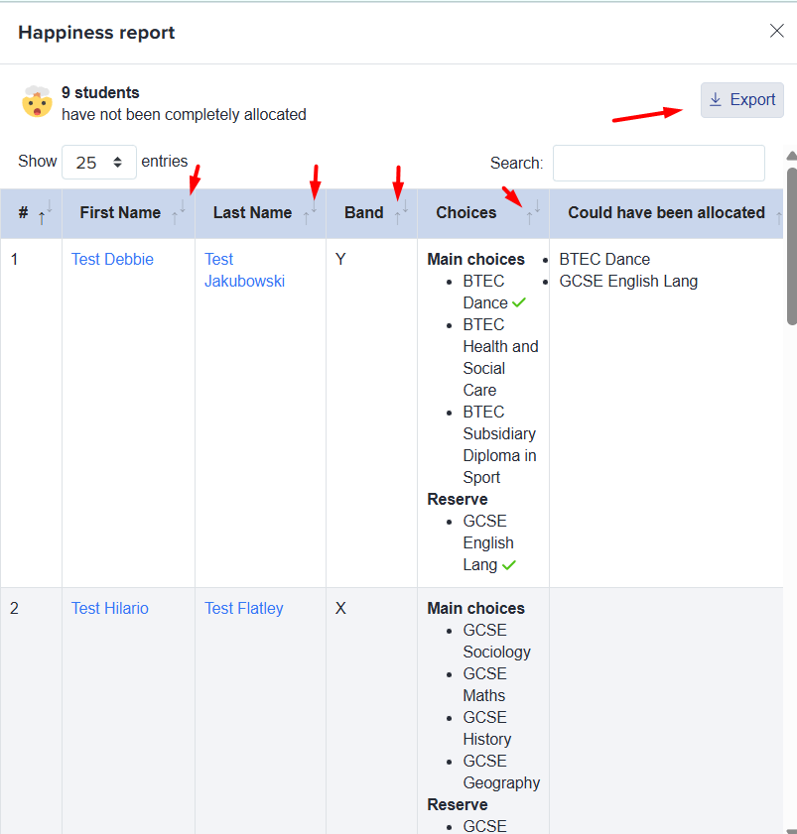Sort by the # column arrows
This screenshot has height=834, width=797.
[x=45, y=213]
